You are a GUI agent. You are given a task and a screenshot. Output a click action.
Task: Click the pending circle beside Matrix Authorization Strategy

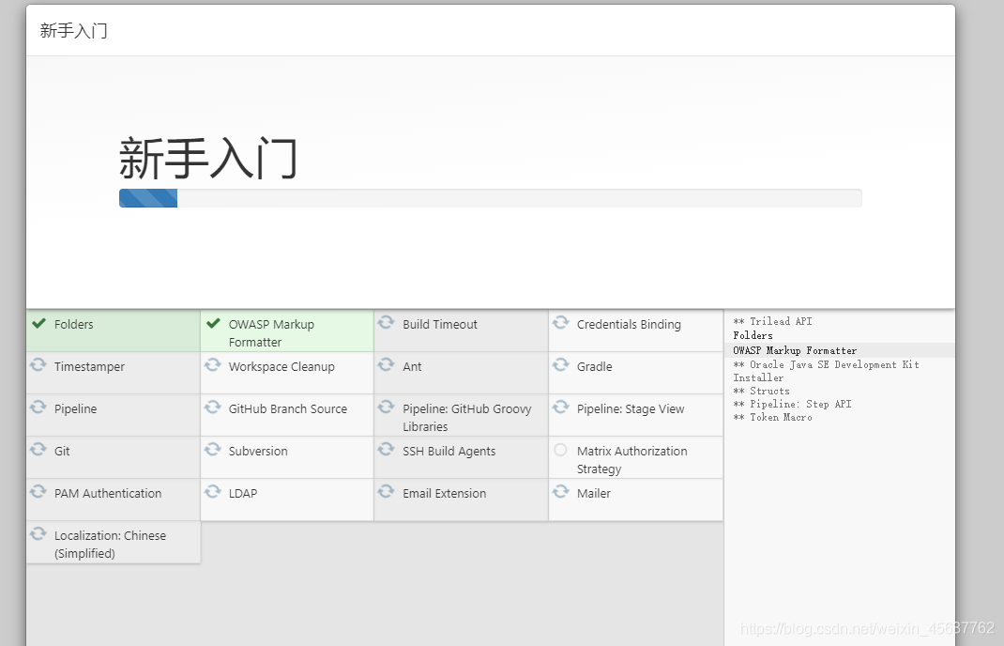pos(560,451)
